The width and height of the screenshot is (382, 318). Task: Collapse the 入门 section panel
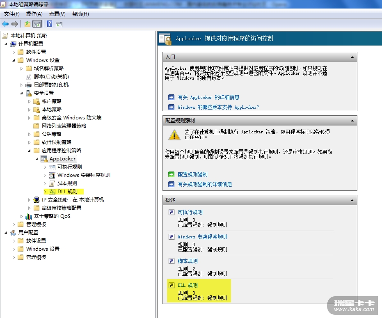352,57
